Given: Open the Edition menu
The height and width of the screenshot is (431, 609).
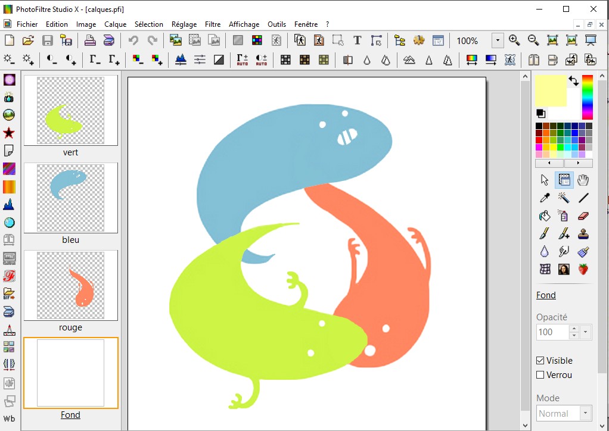Looking at the screenshot, I should click(57, 24).
